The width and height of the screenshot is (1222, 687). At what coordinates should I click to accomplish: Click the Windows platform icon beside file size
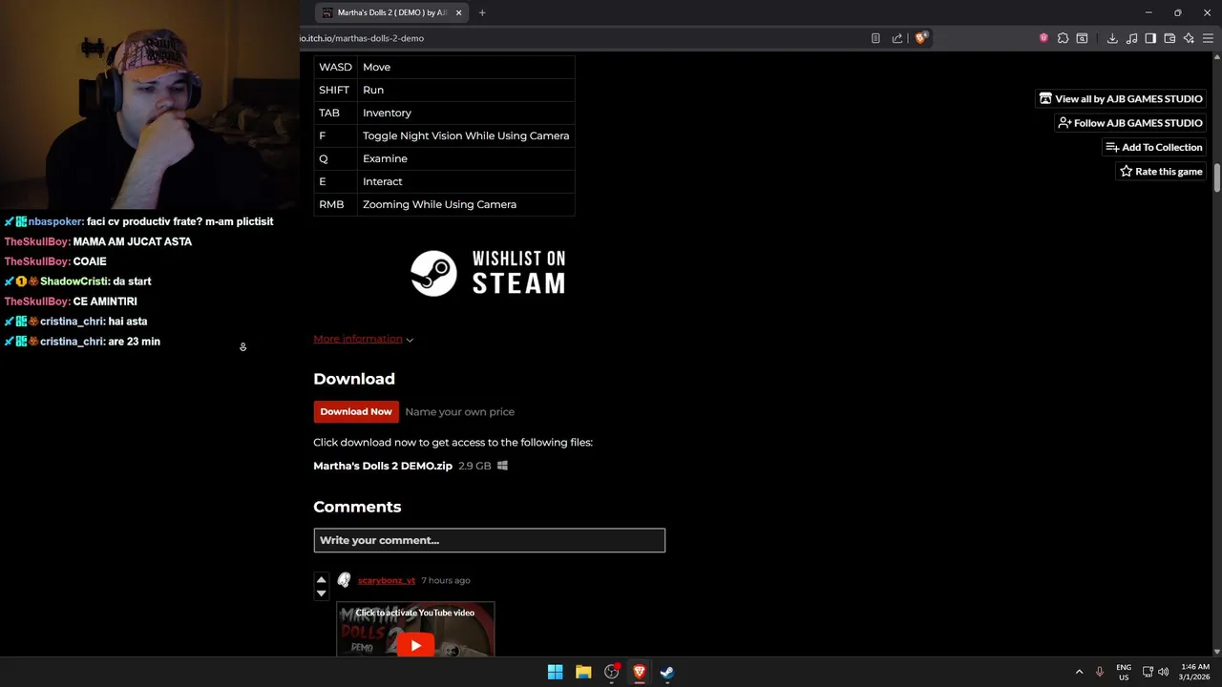[x=502, y=466]
